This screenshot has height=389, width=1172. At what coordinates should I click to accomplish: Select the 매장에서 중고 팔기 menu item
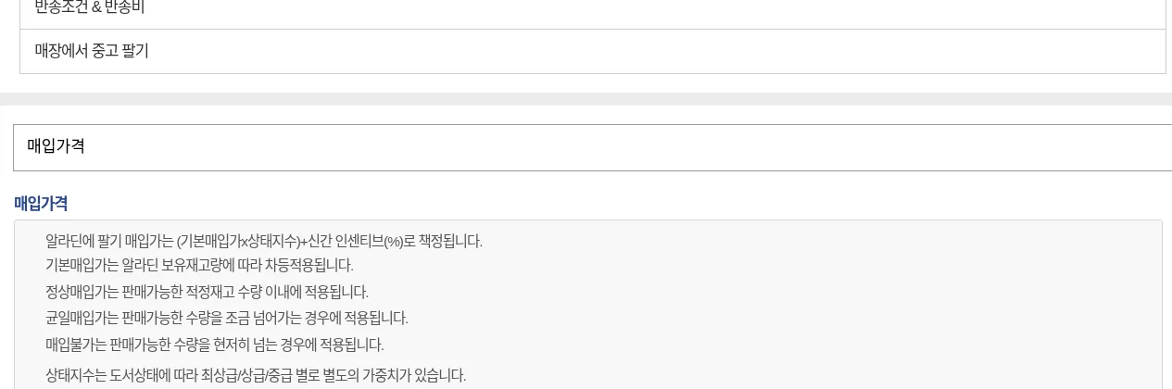92,51
